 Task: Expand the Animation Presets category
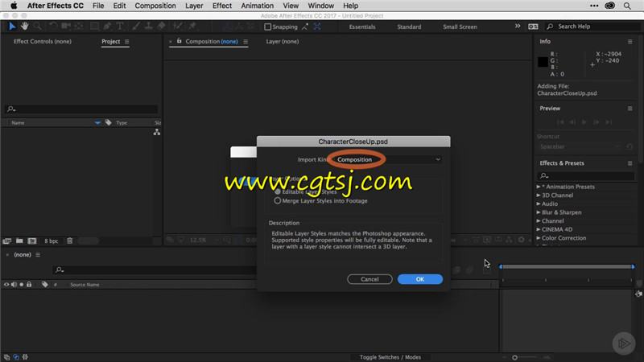point(539,187)
